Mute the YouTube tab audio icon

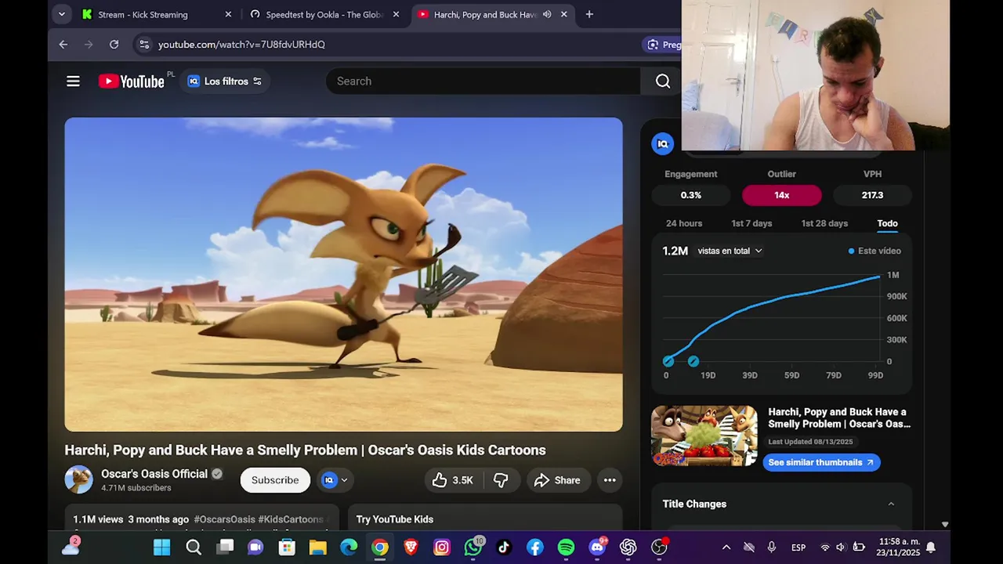click(x=547, y=14)
